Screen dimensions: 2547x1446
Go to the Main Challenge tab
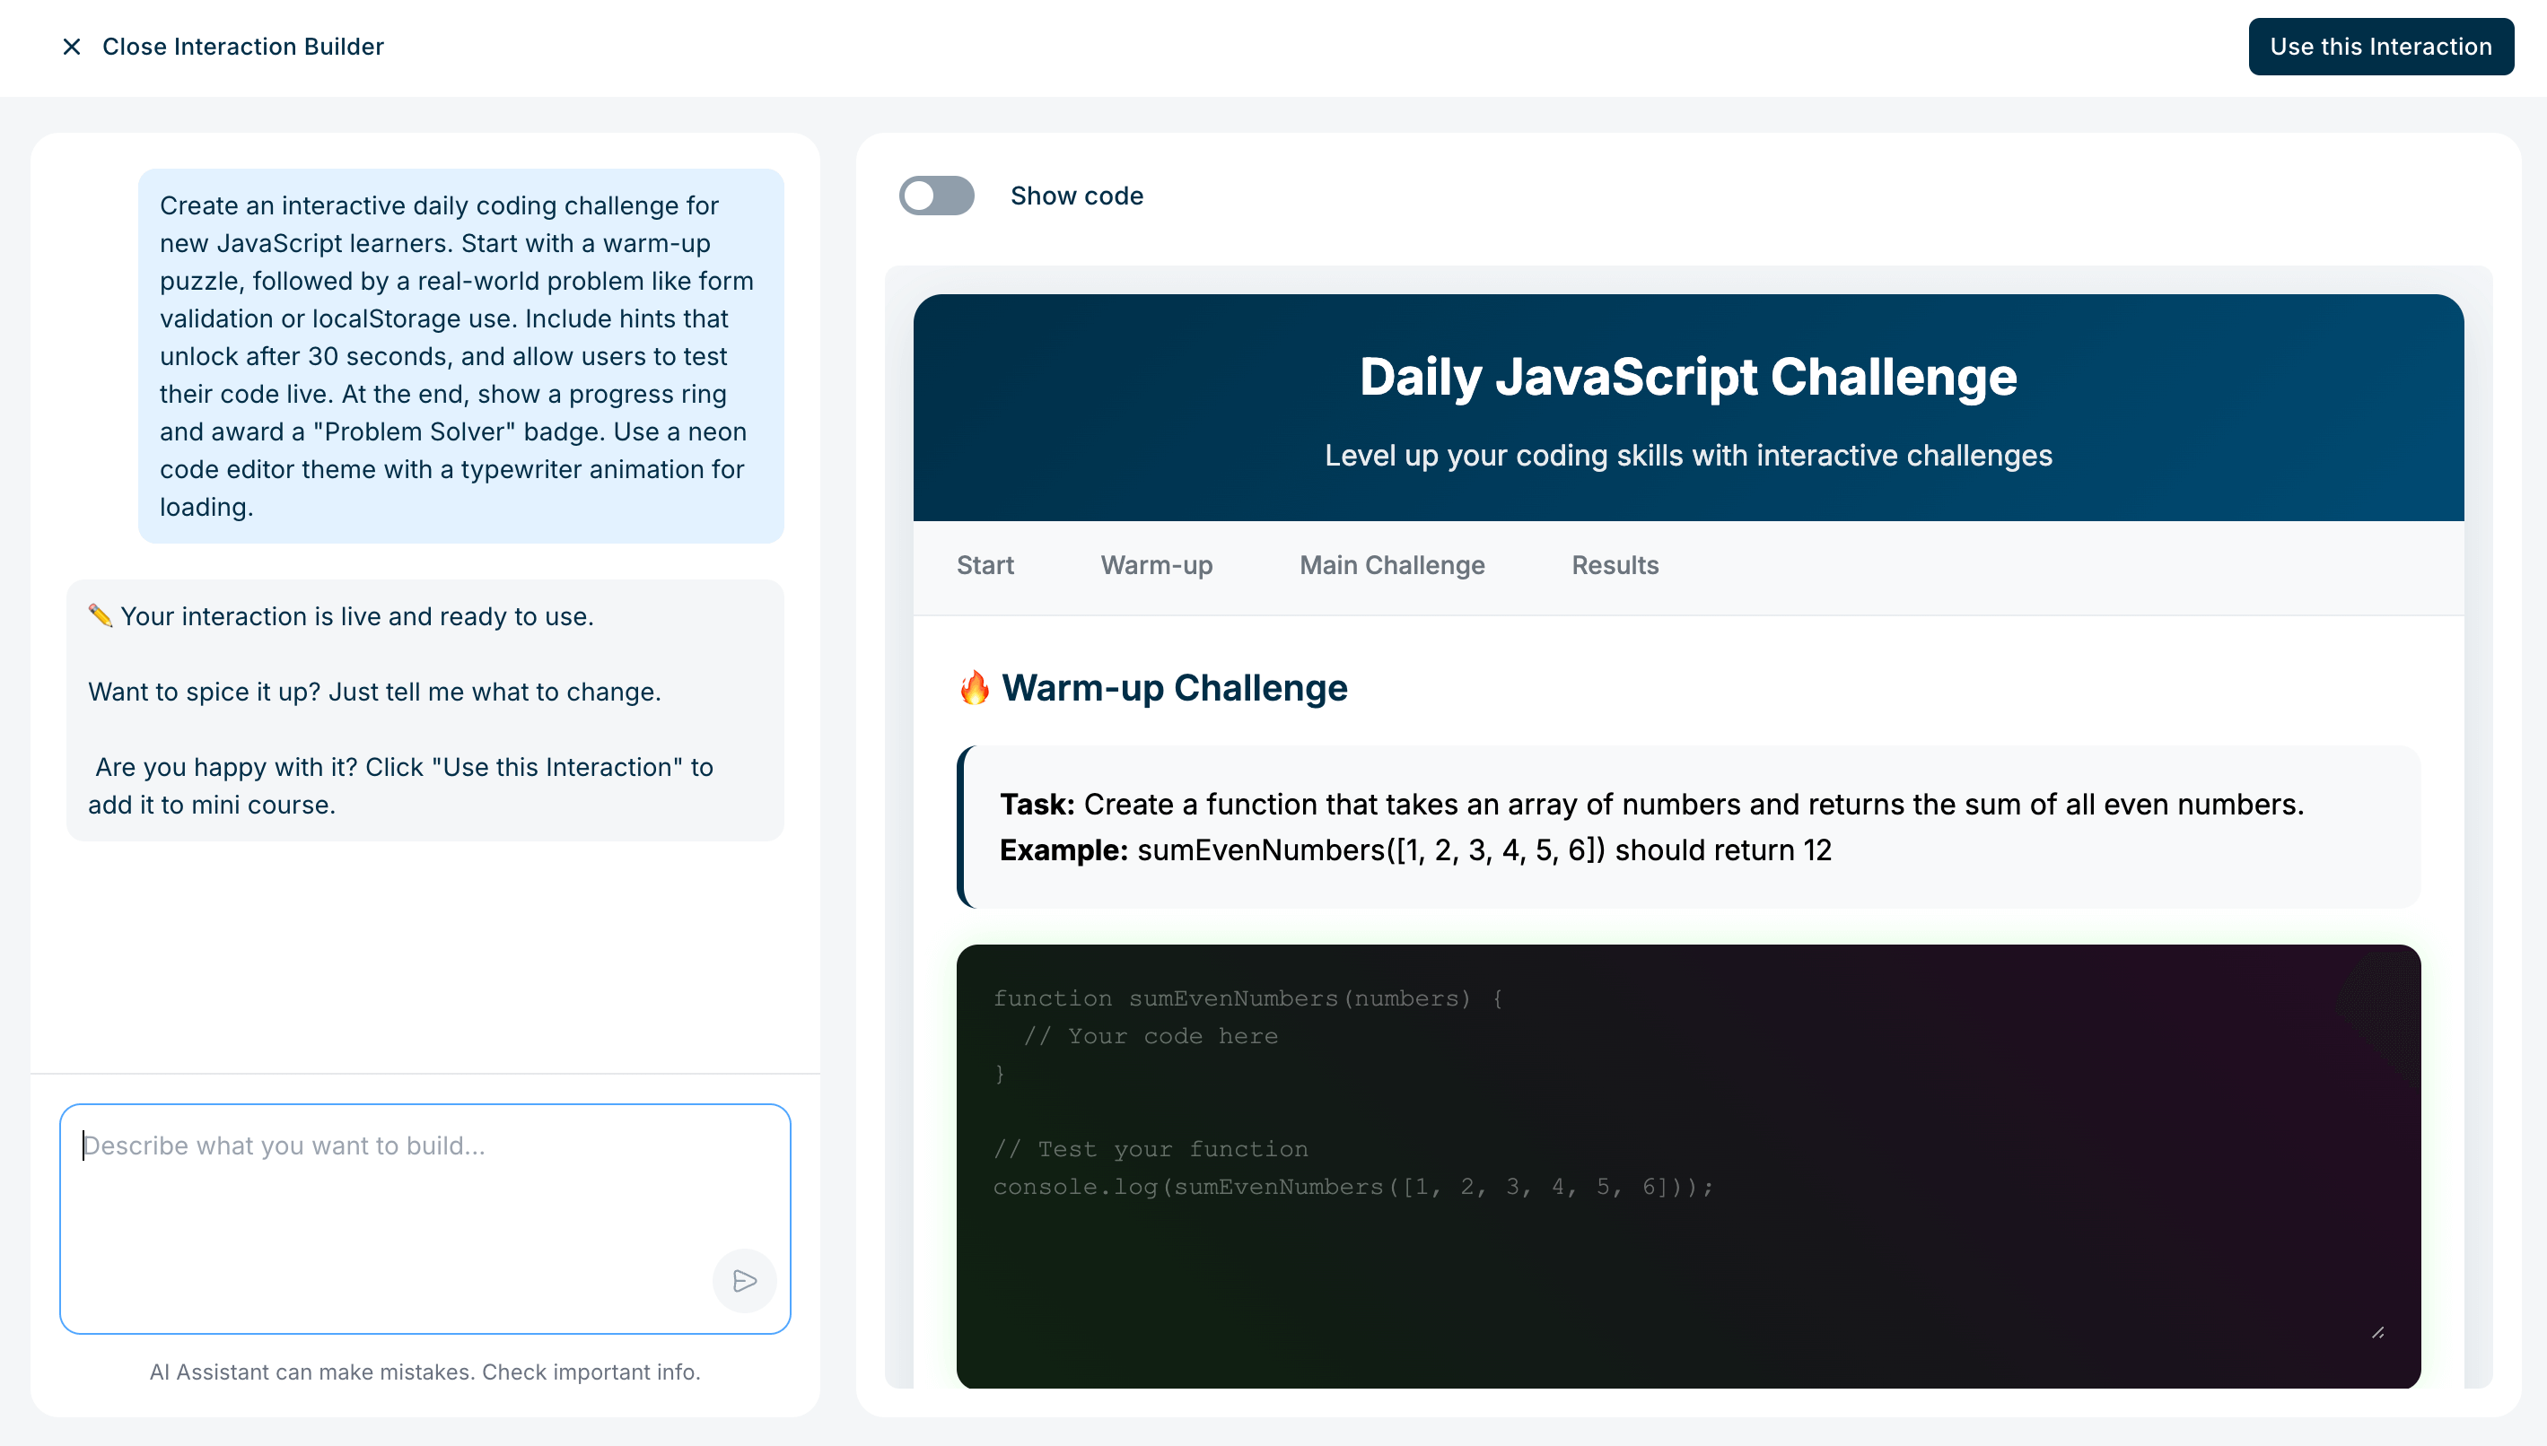(1392, 565)
